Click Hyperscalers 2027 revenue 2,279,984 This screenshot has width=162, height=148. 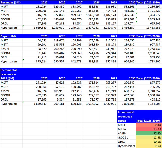click(x=74, y=28)
